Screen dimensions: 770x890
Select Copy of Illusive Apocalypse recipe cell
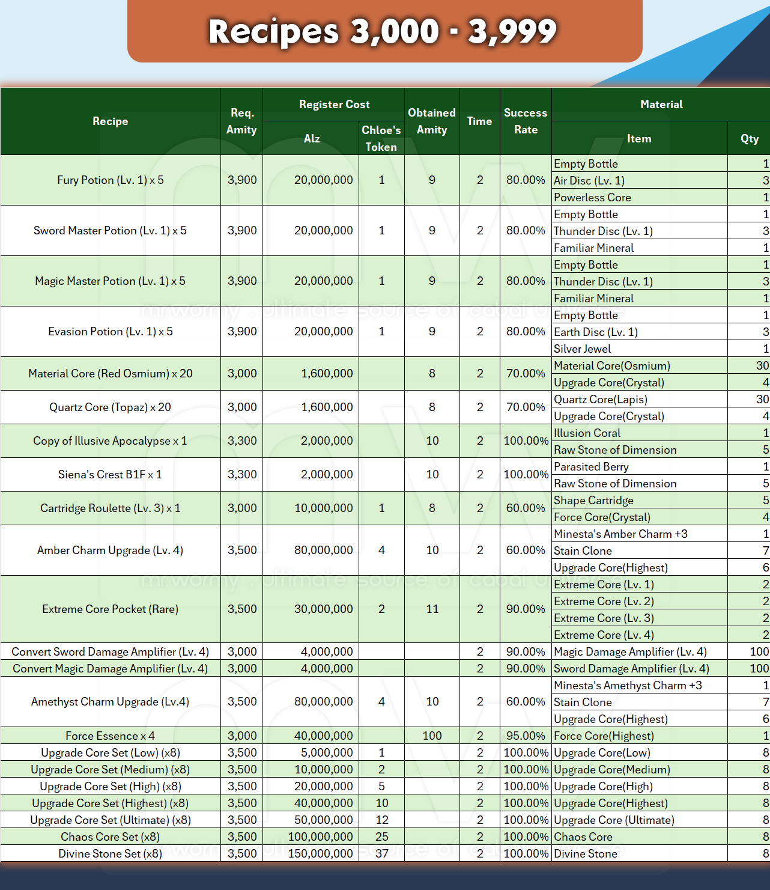pos(111,441)
